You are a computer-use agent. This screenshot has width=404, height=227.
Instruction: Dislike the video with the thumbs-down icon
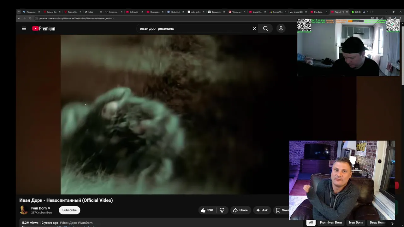coord(222,210)
